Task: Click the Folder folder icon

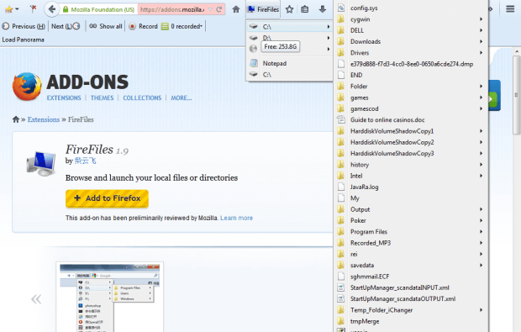Action: click(340, 86)
